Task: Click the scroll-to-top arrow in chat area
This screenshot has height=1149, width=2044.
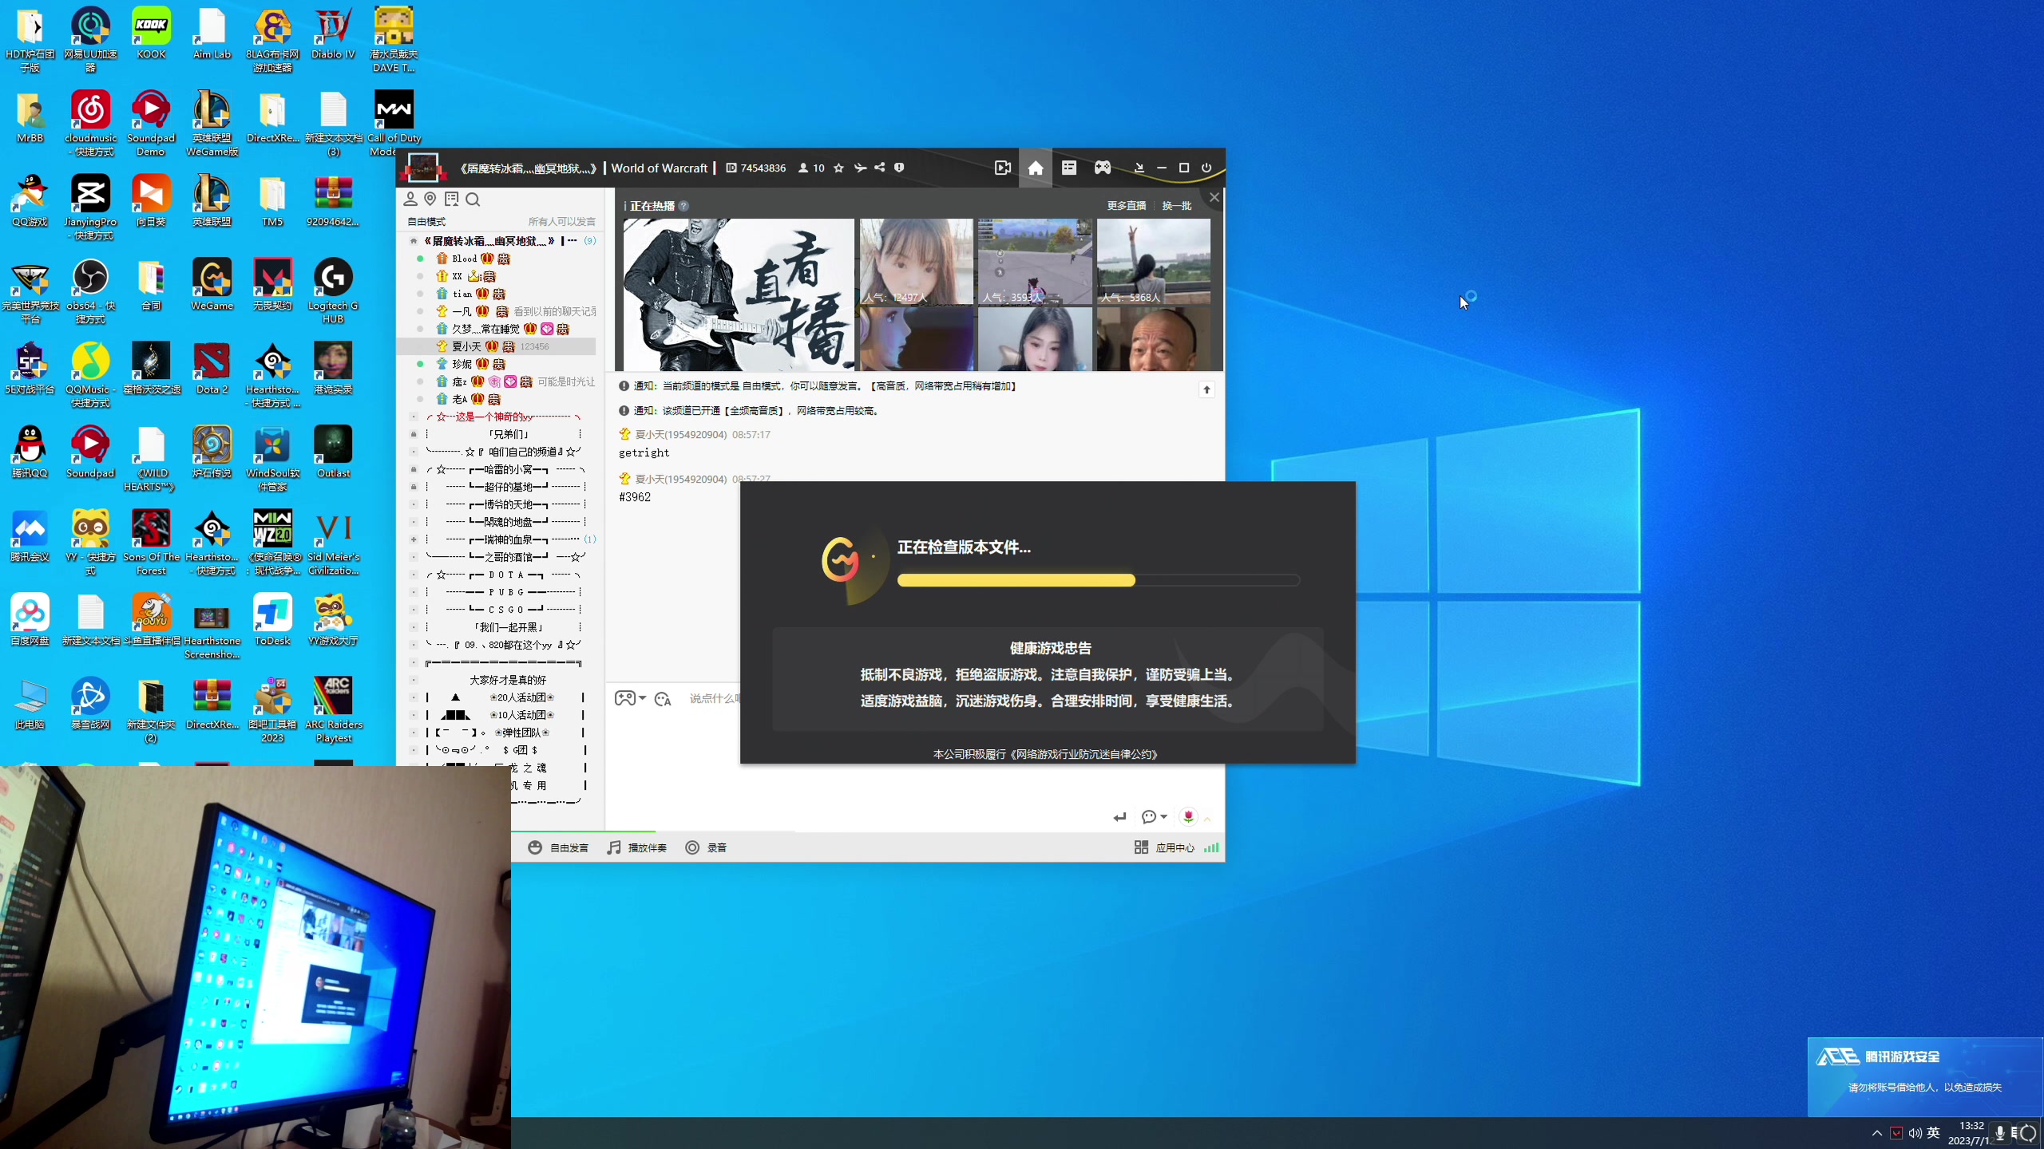Action: point(1206,389)
